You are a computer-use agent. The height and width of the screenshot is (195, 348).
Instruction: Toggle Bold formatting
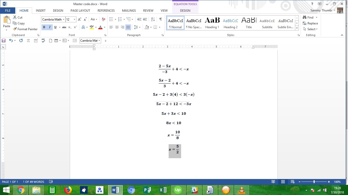pyautogui.click(x=44, y=27)
